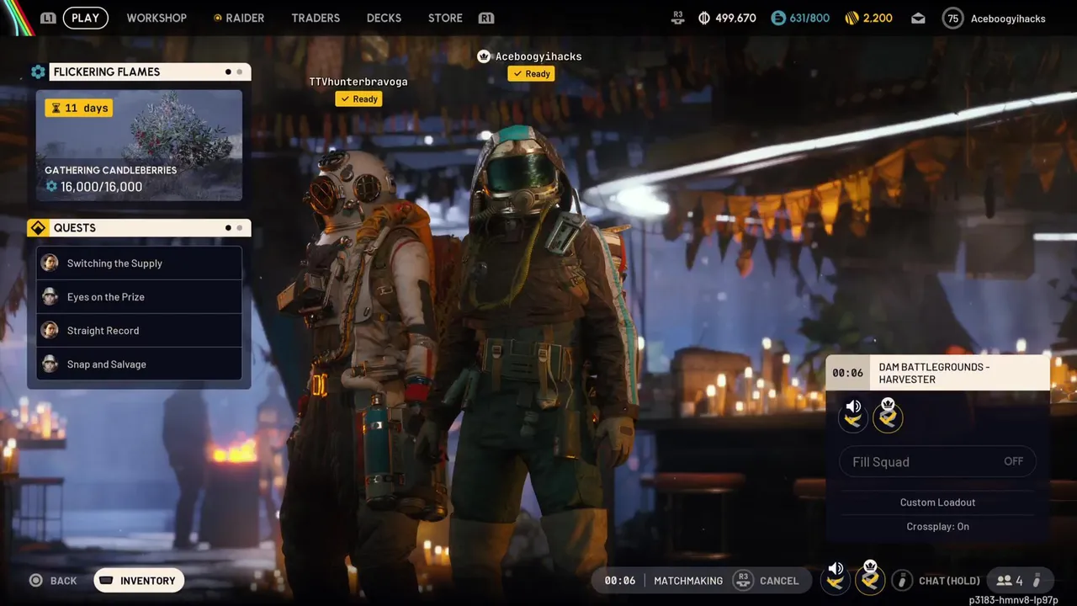Expand the FLICKERING FLAMES panel header
1077x606 pixels.
[x=150, y=72]
